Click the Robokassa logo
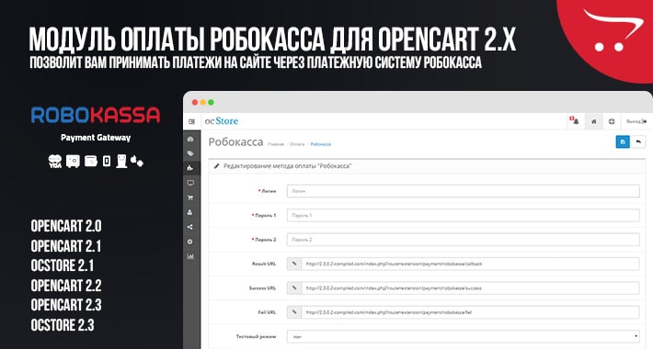The width and height of the screenshot is (653, 349). click(96, 115)
